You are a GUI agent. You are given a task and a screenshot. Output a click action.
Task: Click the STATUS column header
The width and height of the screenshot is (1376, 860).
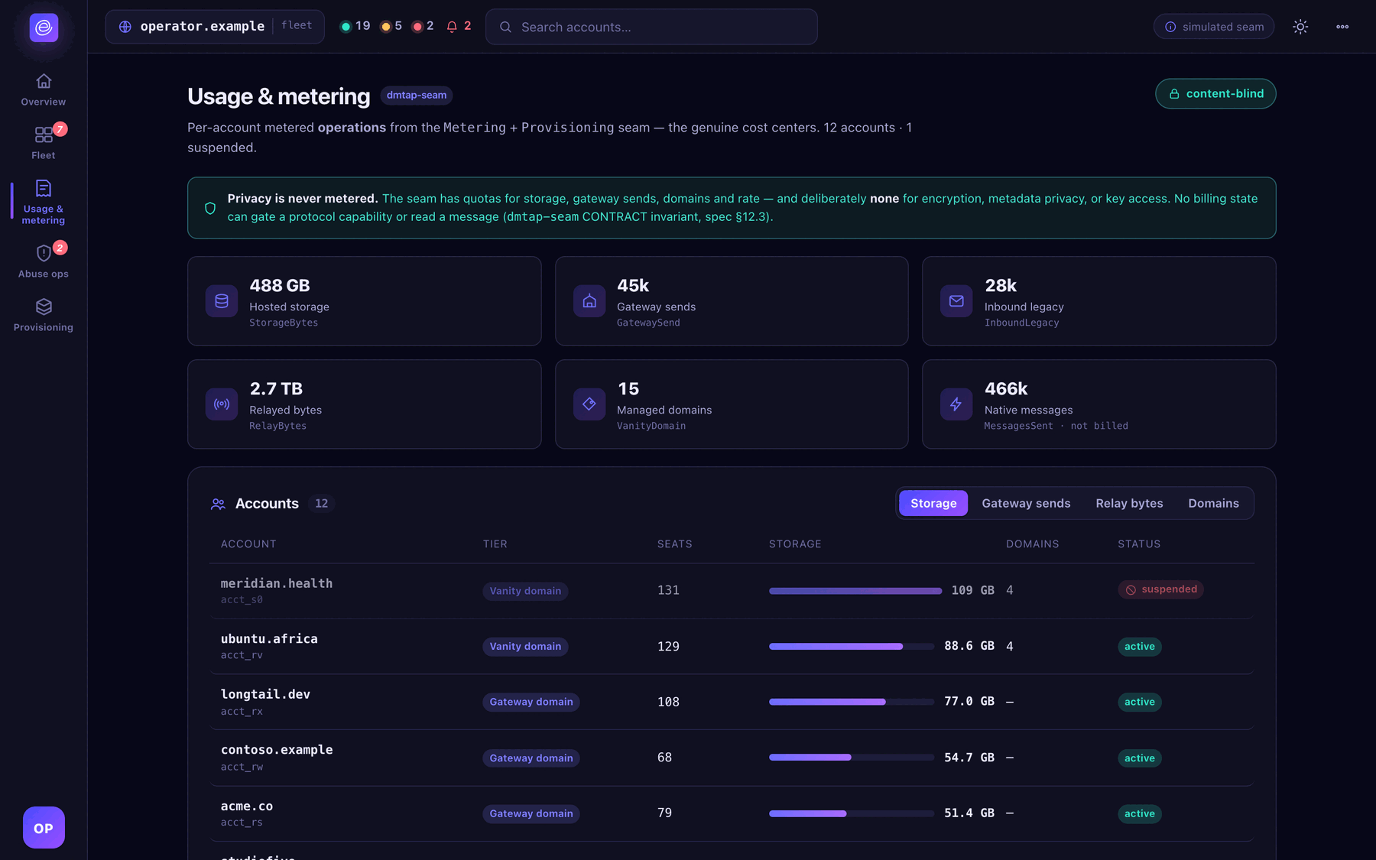[1139, 544]
